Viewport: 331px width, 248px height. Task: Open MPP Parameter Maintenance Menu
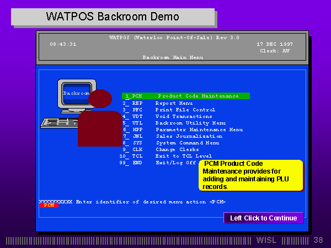182,130
